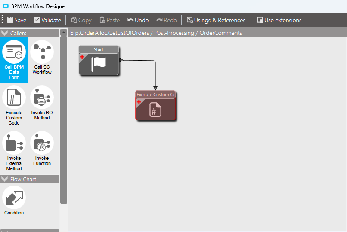Collapse the Callers section

pyautogui.click(x=4, y=33)
